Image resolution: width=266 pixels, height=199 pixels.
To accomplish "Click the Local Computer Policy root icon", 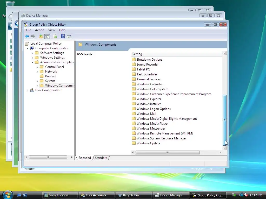I will (27, 44).
